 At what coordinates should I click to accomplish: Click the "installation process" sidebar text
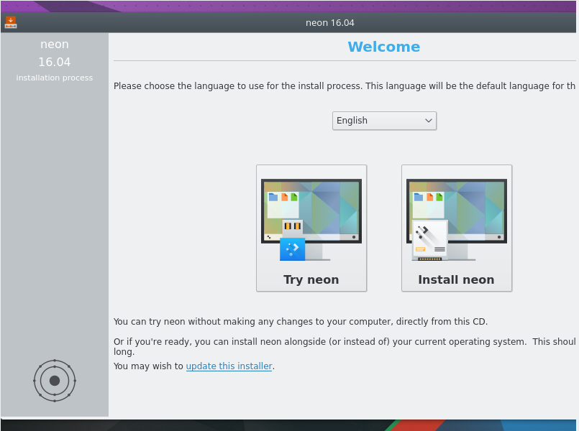tap(54, 78)
